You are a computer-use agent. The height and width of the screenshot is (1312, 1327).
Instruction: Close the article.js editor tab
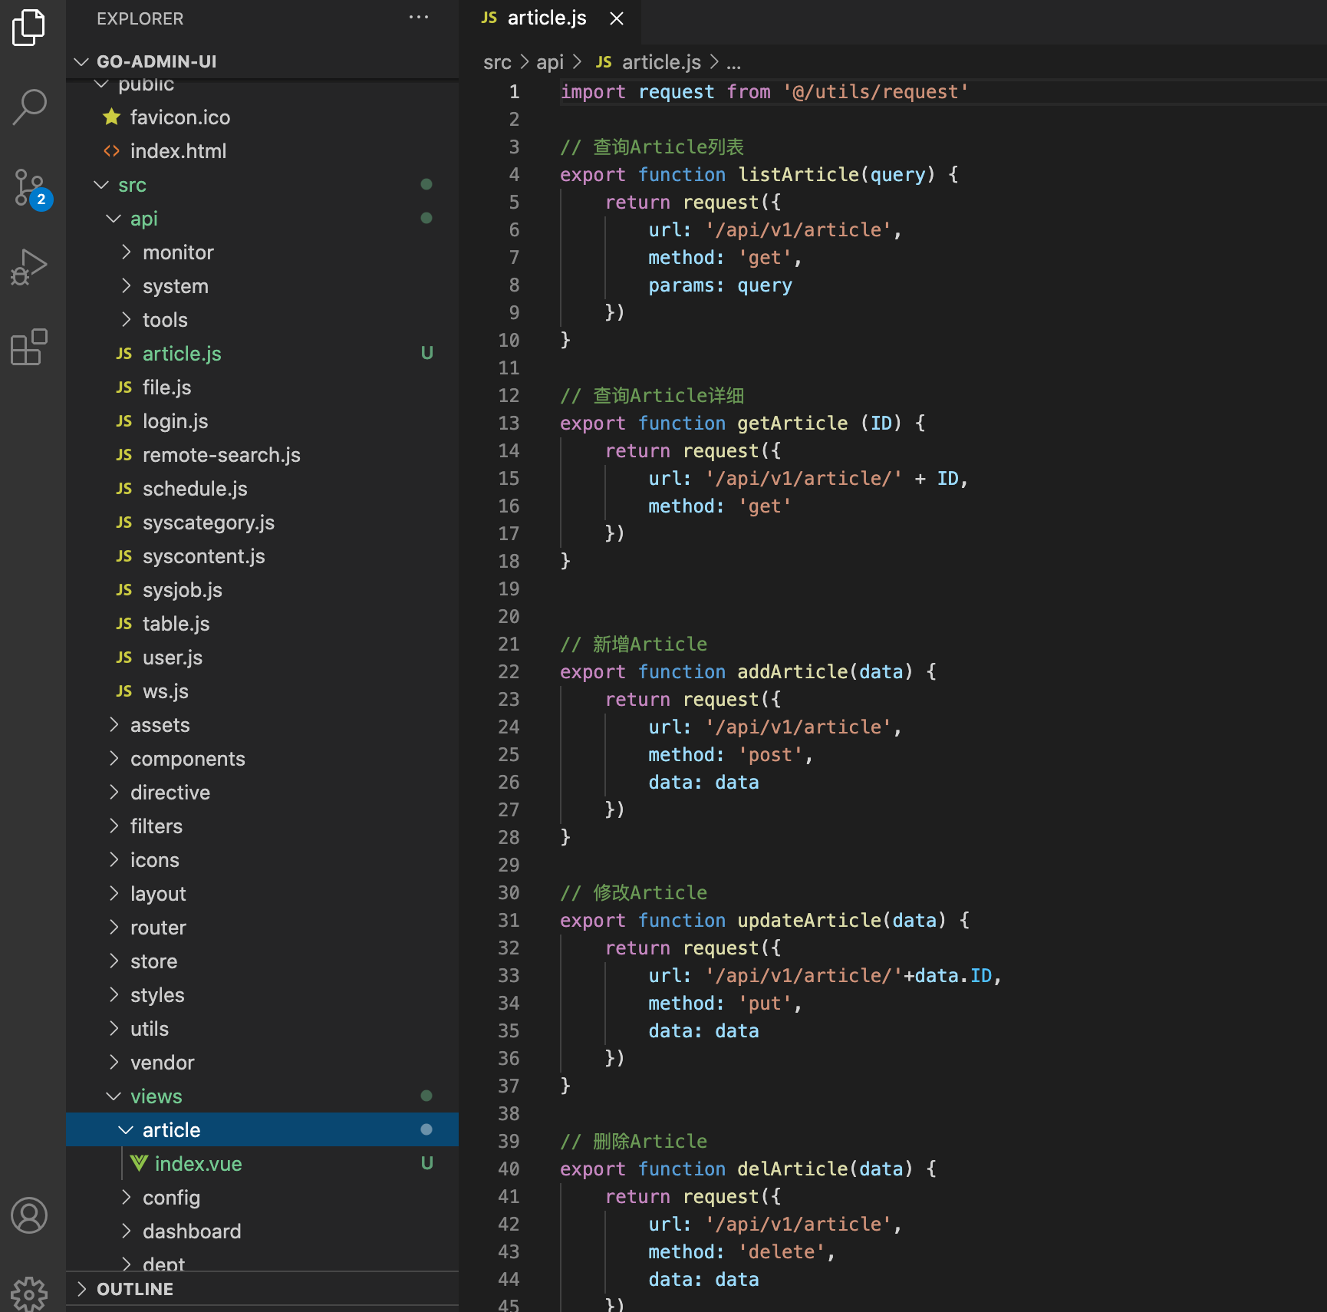(617, 18)
